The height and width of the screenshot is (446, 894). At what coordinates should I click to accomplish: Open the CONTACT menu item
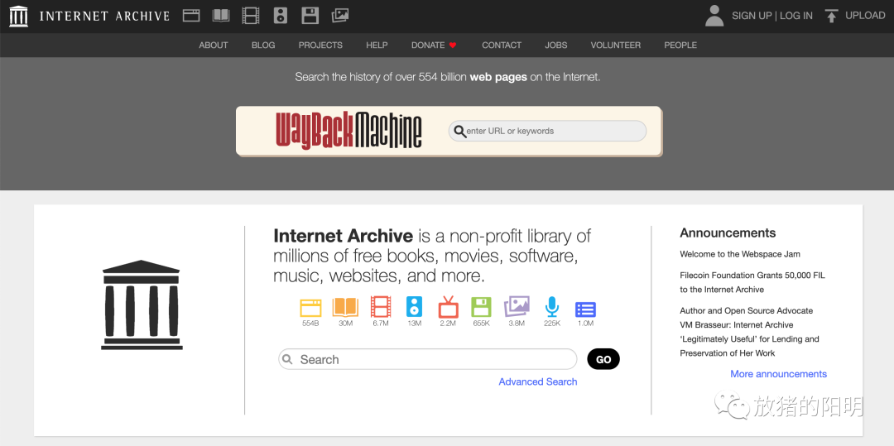[x=502, y=45]
